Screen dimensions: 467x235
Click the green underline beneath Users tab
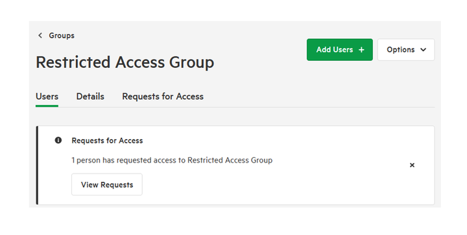47,106
